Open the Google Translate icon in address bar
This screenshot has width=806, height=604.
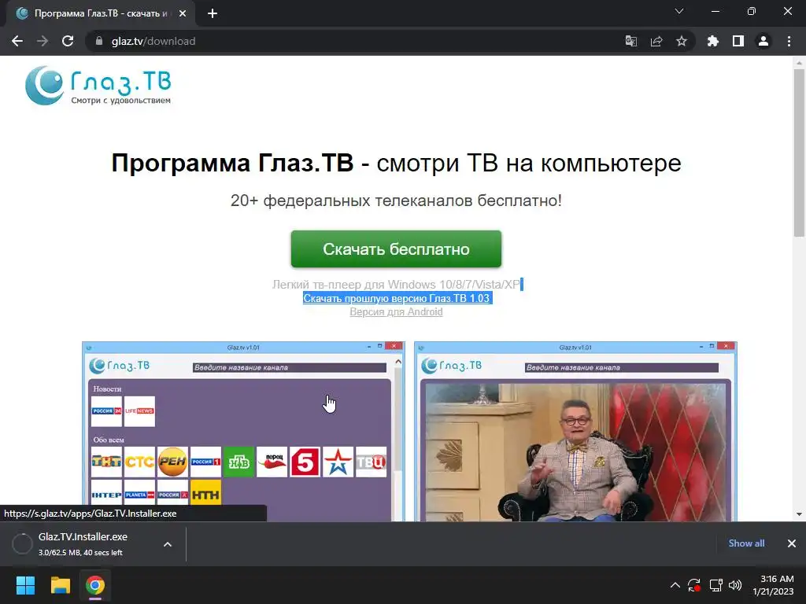[630, 41]
